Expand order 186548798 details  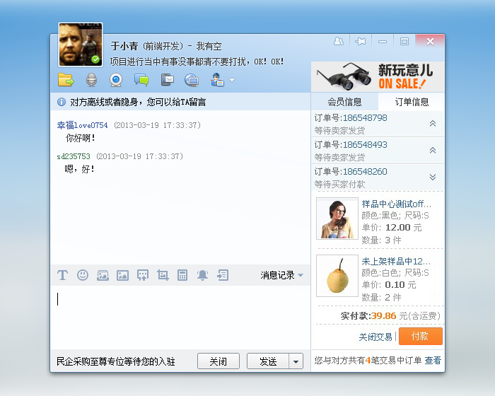click(432, 124)
